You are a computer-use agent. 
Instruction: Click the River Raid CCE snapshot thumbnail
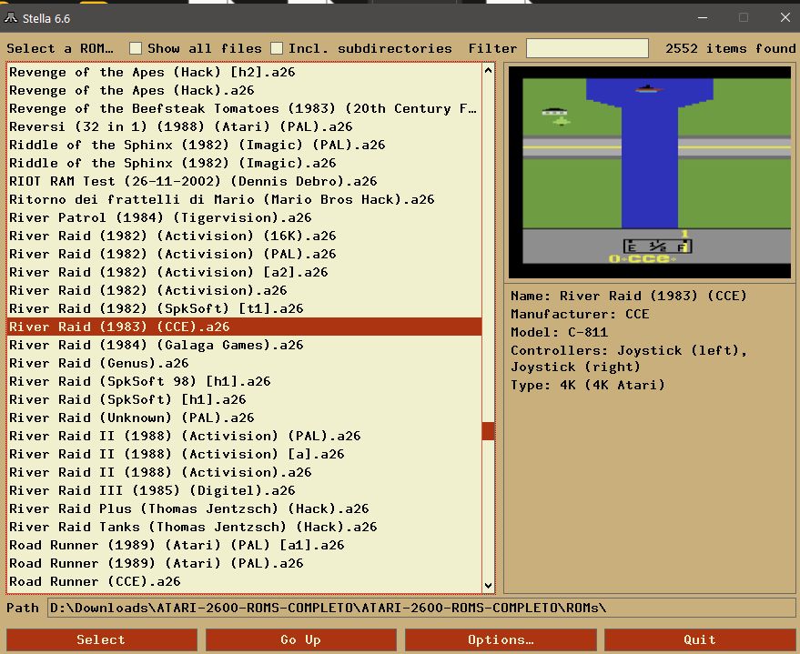point(650,172)
